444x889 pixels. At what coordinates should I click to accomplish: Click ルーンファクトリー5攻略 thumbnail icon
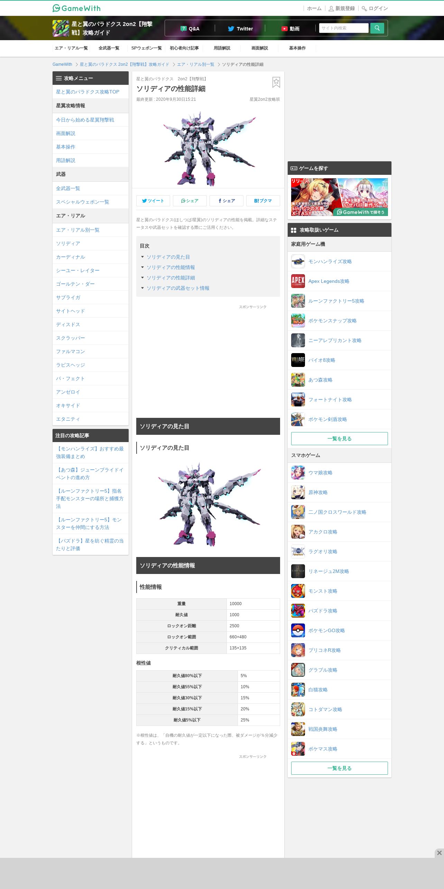[298, 301]
